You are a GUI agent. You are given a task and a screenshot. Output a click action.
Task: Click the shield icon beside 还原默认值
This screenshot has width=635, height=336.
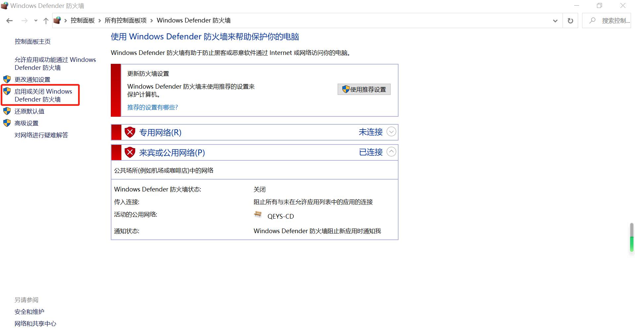(7, 111)
